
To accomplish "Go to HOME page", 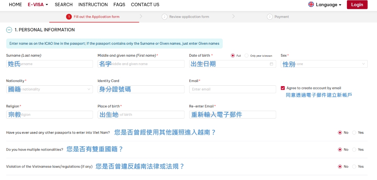I will (x=15, y=4).
